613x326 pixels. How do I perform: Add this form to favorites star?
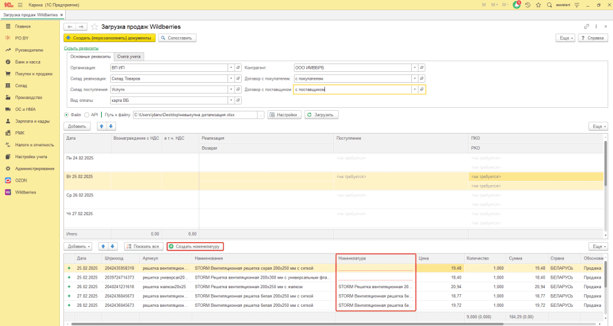click(x=94, y=26)
